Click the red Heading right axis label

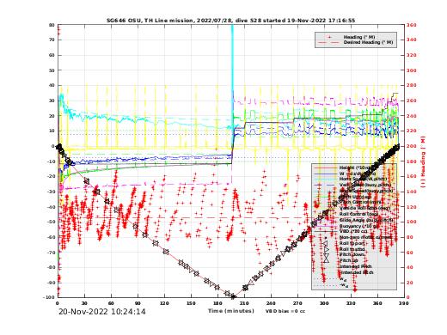click(423, 162)
